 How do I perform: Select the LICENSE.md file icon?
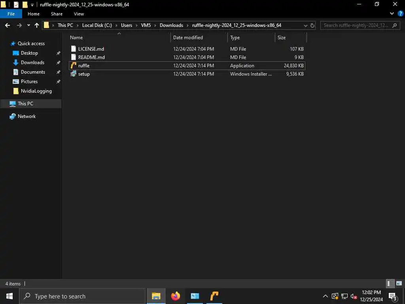73,49
